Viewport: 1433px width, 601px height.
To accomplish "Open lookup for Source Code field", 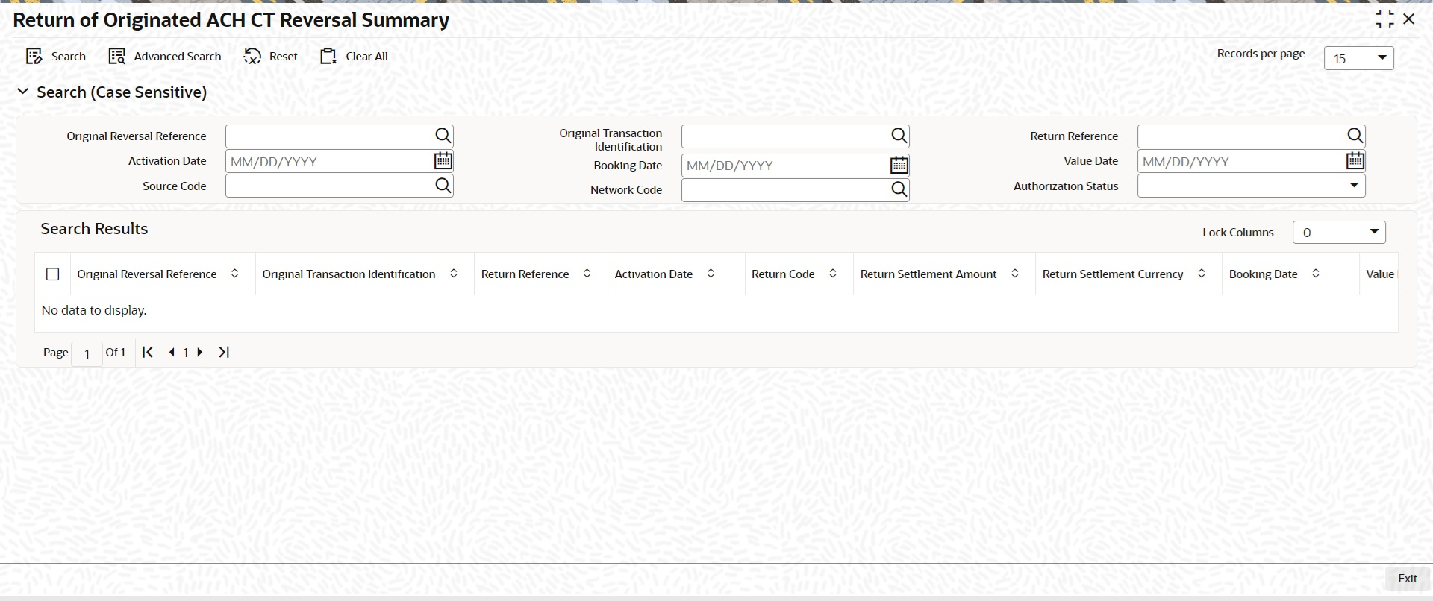I will pos(443,186).
